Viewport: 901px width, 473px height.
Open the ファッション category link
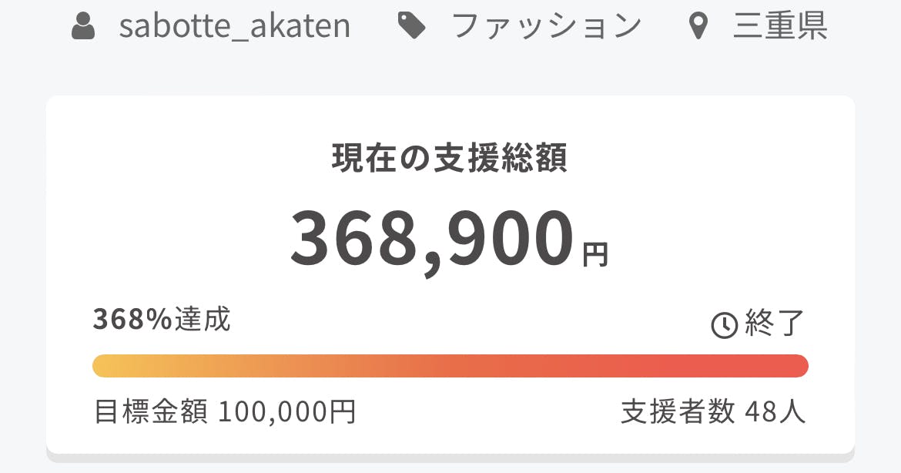(x=546, y=26)
